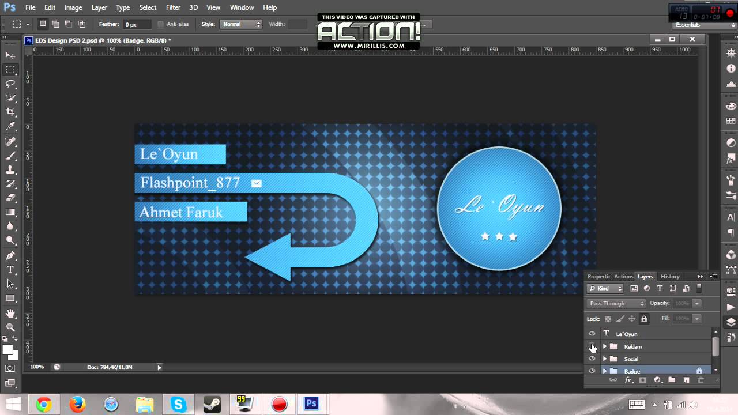Screen dimensions: 738x415
Task: Open the Window menu
Action: (x=242, y=7)
